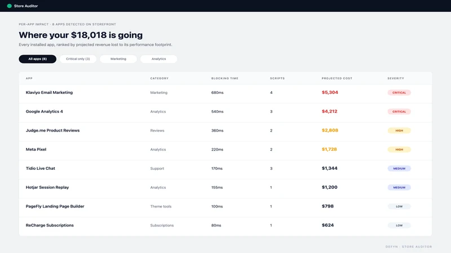Click the $1,728 projected cost

329,149
